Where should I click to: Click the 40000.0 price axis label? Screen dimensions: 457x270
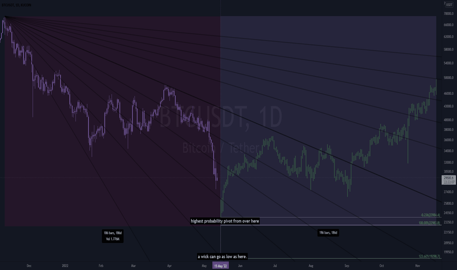point(449,120)
